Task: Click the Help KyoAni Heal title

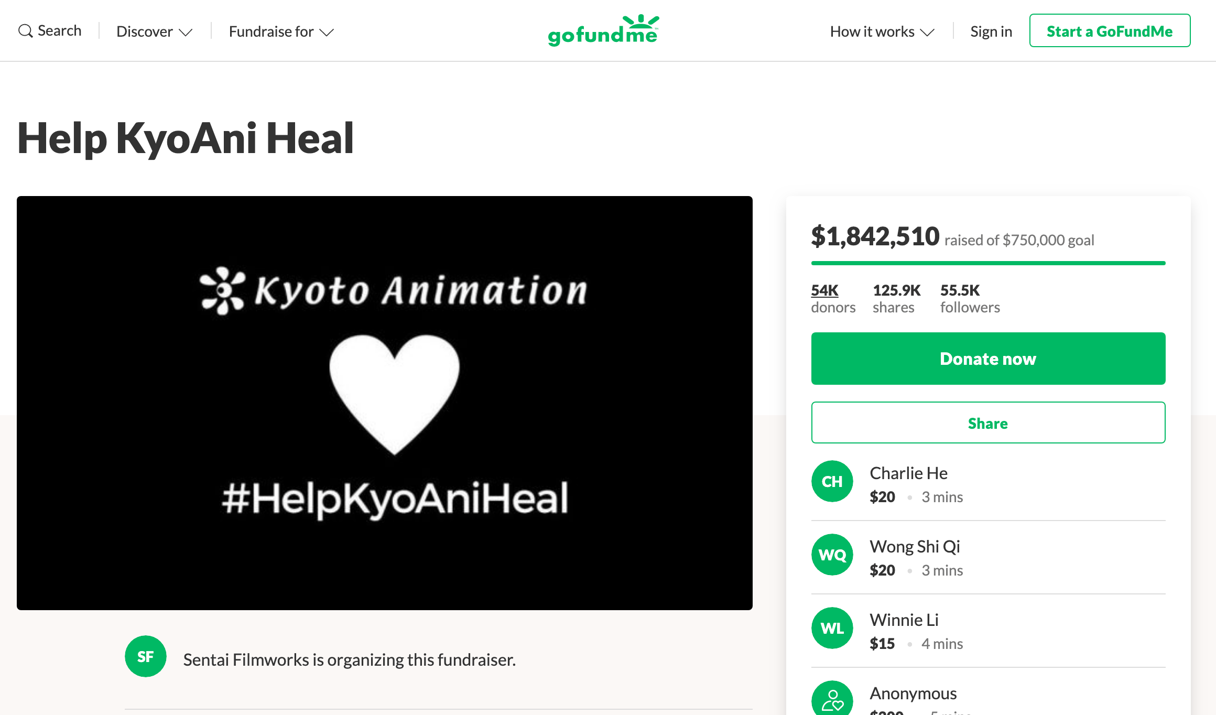Action: point(186,138)
